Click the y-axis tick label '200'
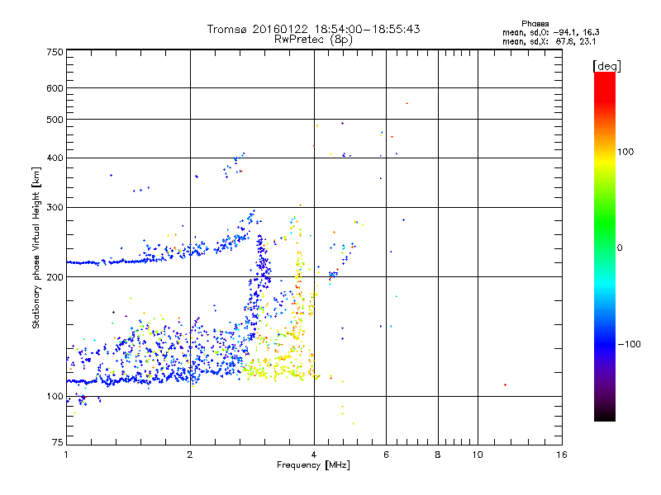This screenshot has height=495, width=661. pyautogui.click(x=55, y=277)
